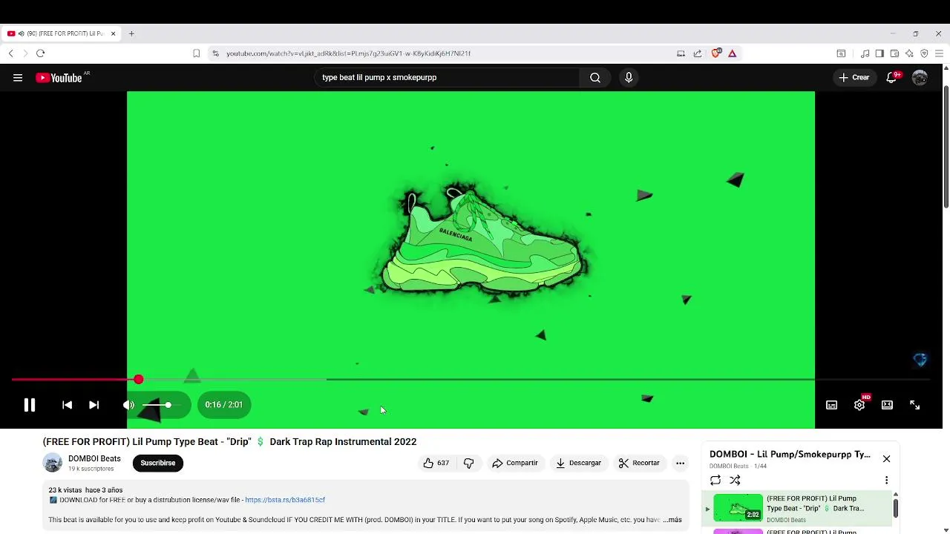Viewport: 950px width, 534px height.
Task: Open the bsta.rs download link
Action: [285, 500]
